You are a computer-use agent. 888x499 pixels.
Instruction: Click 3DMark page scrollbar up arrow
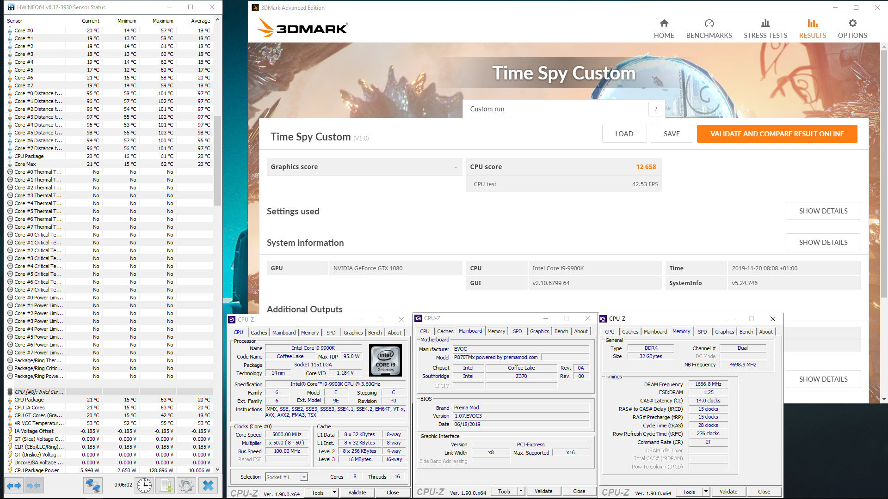click(x=884, y=47)
